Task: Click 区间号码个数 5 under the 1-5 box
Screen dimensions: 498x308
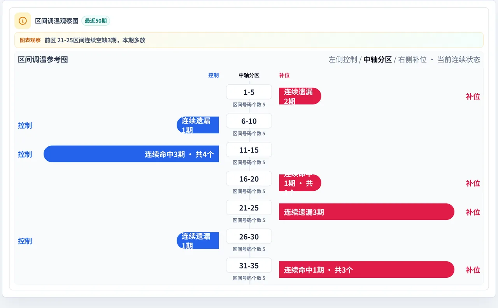Action: (x=249, y=104)
